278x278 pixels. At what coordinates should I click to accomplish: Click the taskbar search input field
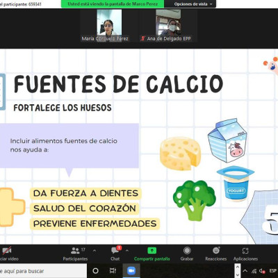tap(43, 270)
